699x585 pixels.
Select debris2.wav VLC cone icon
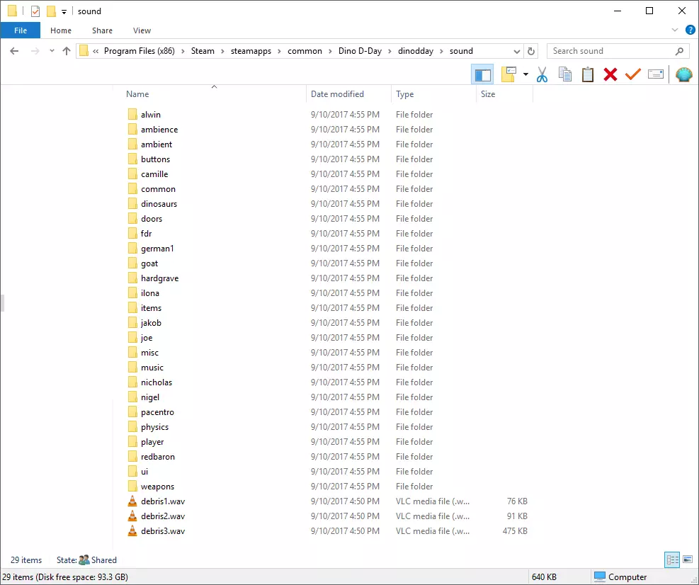pyautogui.click(x=132, y=516)
